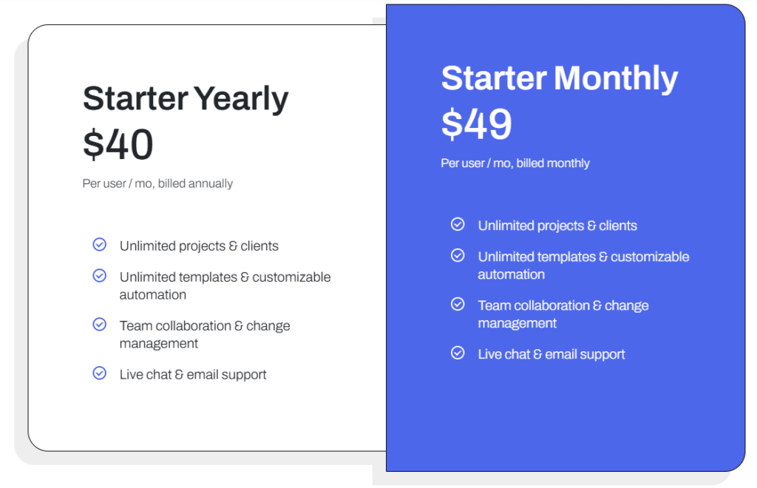Screen dimensions: 757x488
Task: Click checkmark icon beside Yearly Live chat
Action: [x=99, y=373]
